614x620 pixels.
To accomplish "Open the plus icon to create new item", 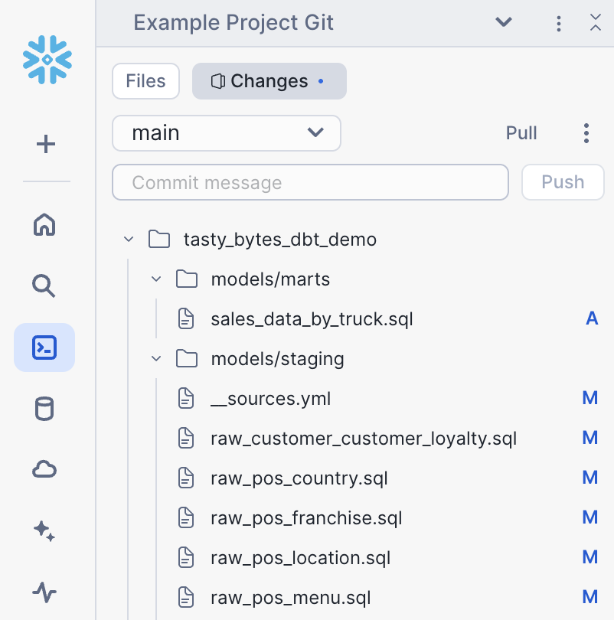I will coord(46,144).
